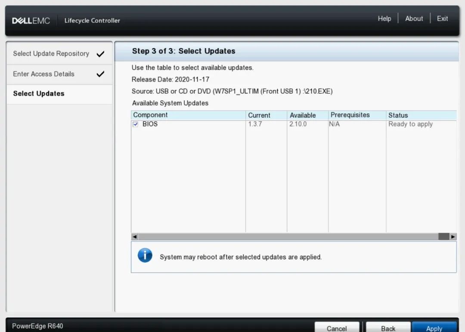Screen dimensions: 465x332
Task: Apply the selected updates
Action: [434, 328]
